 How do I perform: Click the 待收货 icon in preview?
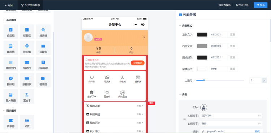122,77
